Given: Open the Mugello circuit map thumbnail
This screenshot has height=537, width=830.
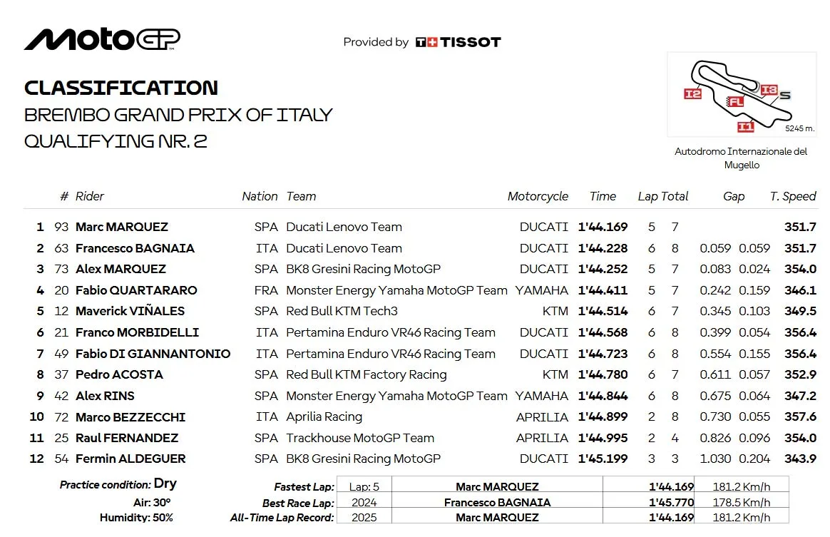Looking at the screenshot, I should [742, 94].
